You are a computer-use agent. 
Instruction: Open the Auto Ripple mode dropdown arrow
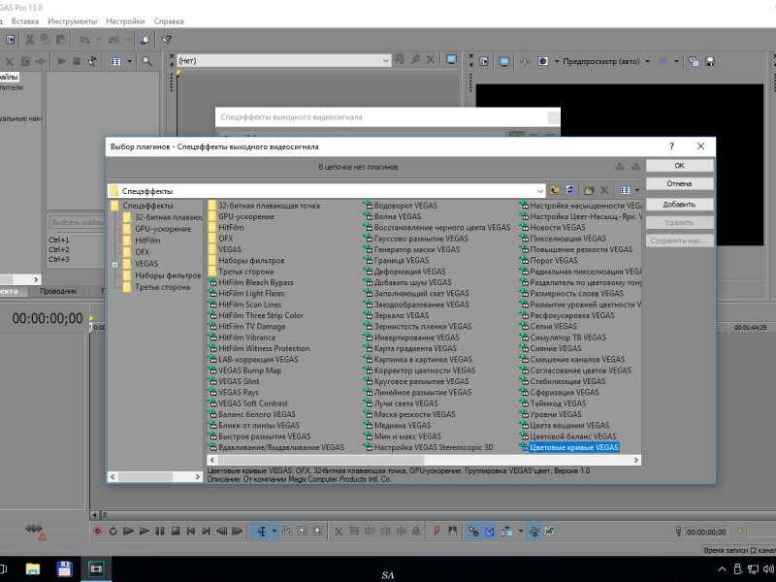coord(520,531)
